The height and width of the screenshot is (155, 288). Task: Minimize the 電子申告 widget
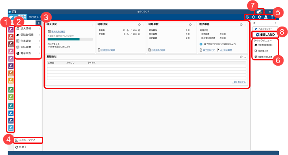[245, 25]
